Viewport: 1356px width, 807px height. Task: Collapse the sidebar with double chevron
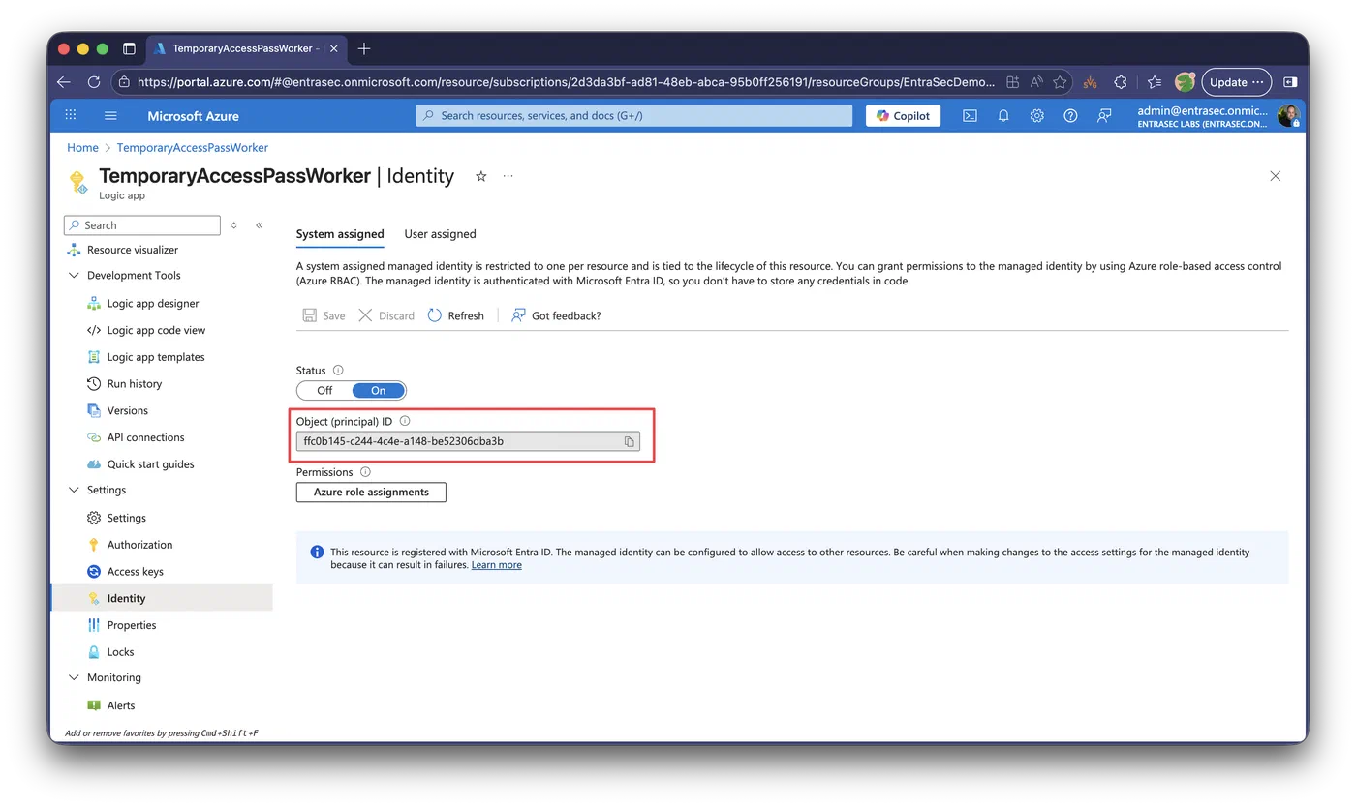pyautogui.click(x=260, y=225)
